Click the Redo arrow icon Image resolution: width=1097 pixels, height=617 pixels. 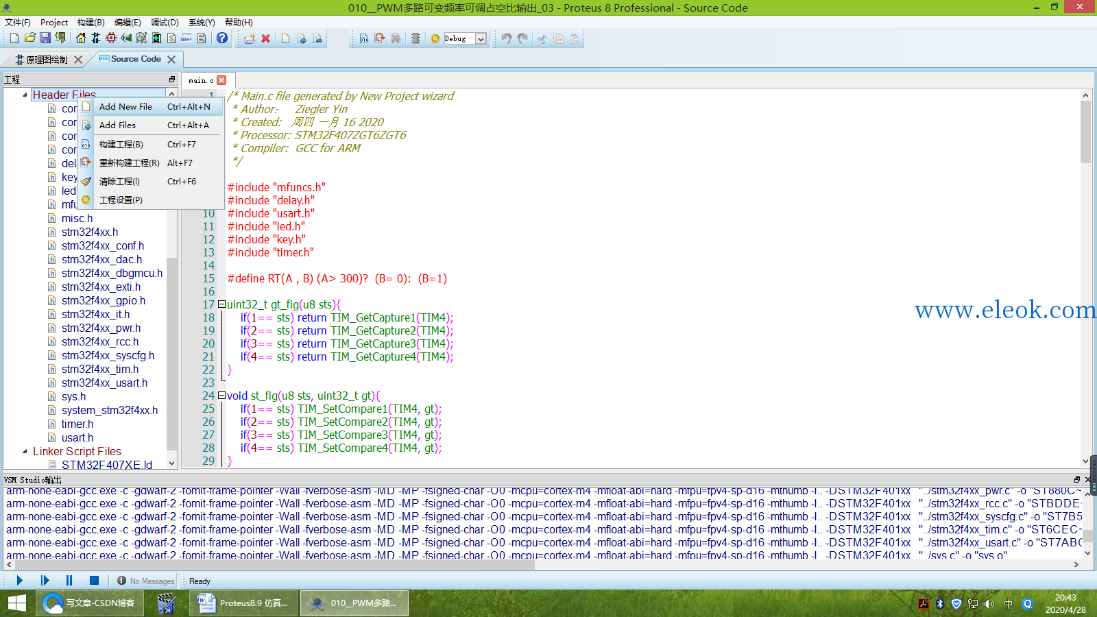[522, 38]
